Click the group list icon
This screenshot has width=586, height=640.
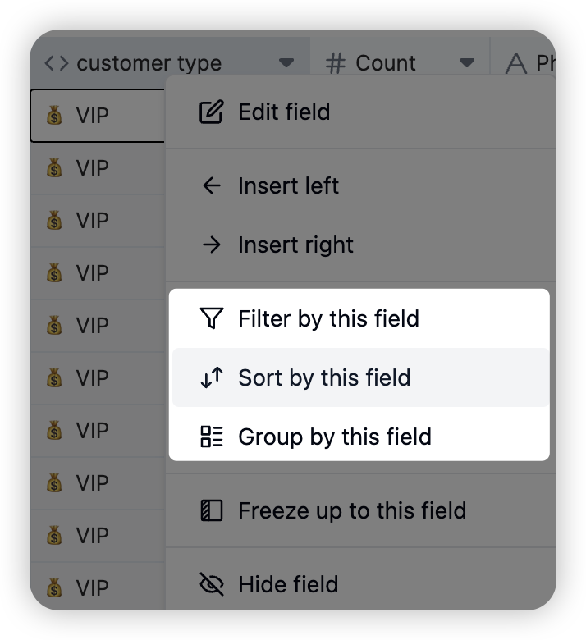click(x=212, y=437)
